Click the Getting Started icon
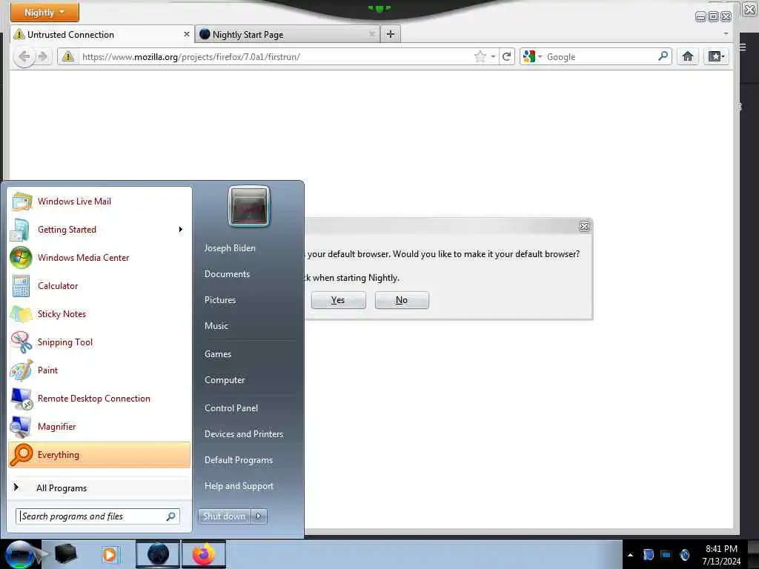The width and height of the screenshot is (759, 569). tap(21, 230)
